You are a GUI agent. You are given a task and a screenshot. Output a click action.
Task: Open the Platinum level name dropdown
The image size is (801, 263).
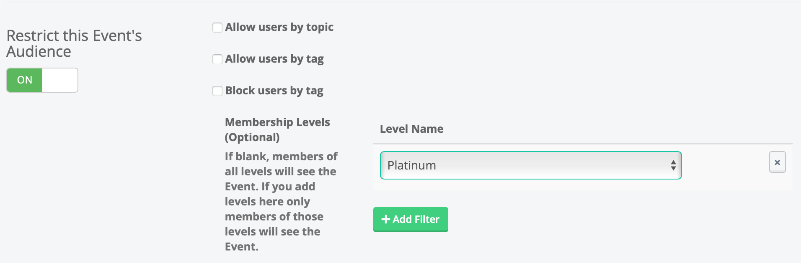tap(530, 165)
